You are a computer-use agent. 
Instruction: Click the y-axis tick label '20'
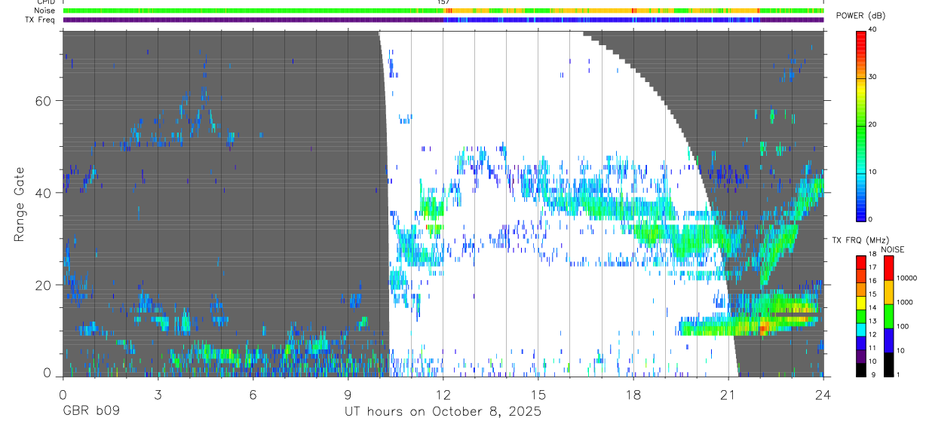[x=44, y=285]
